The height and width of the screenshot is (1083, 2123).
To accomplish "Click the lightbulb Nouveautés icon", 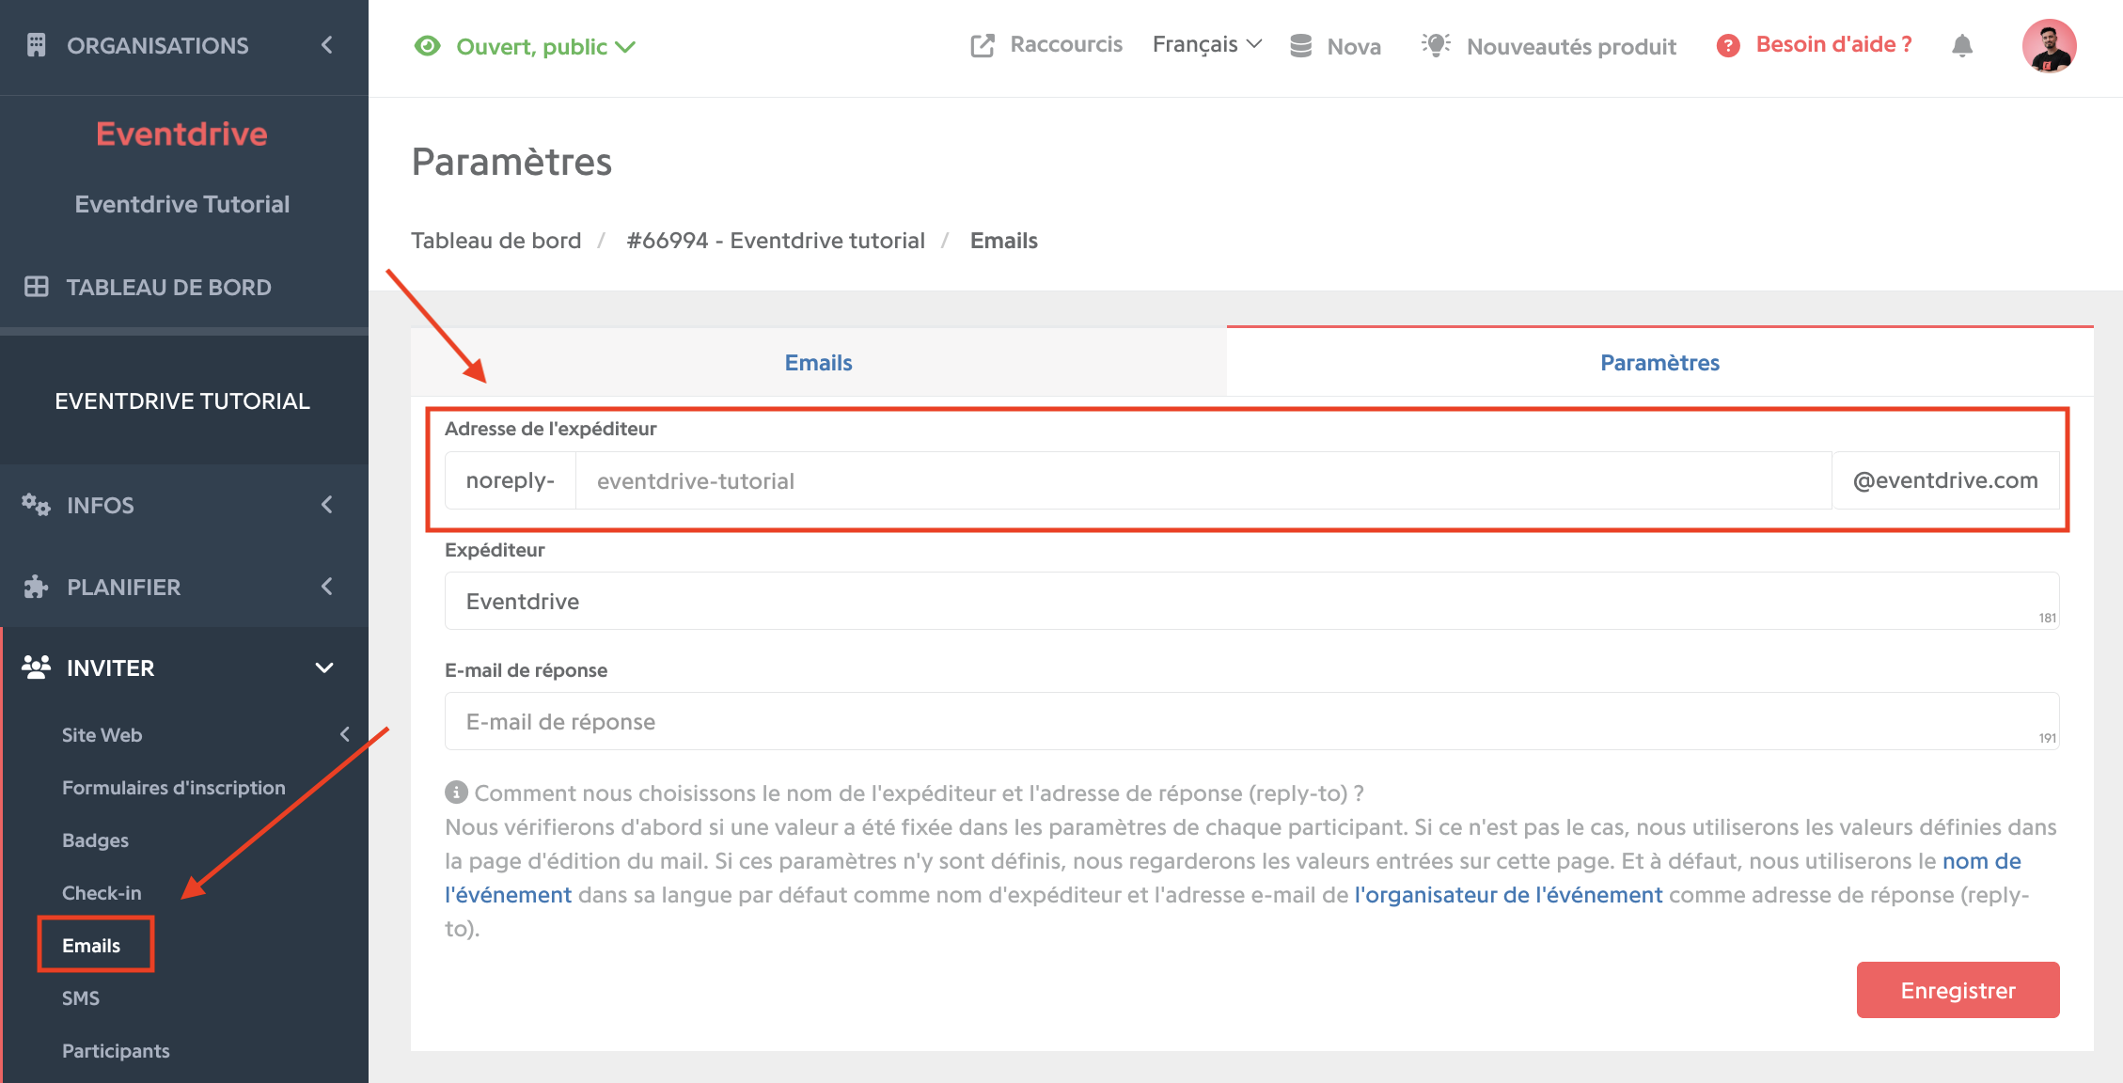I will (1436, 44).
